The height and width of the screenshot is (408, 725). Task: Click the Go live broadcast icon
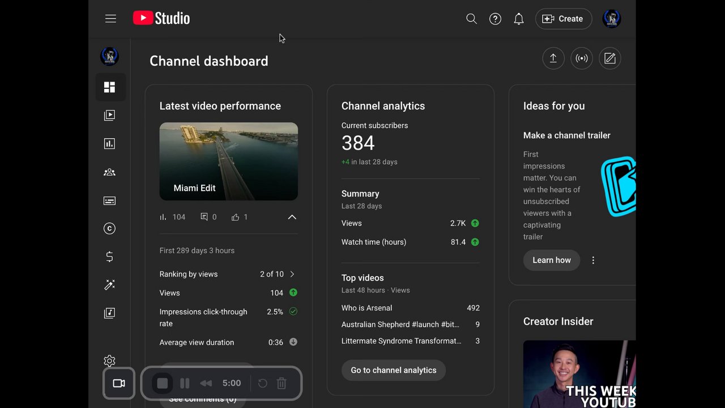pyautogui.click(x=582, y=58)
